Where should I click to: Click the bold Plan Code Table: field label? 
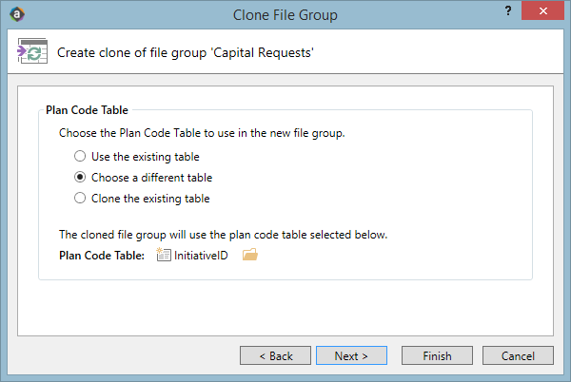[x=102, y=256]
